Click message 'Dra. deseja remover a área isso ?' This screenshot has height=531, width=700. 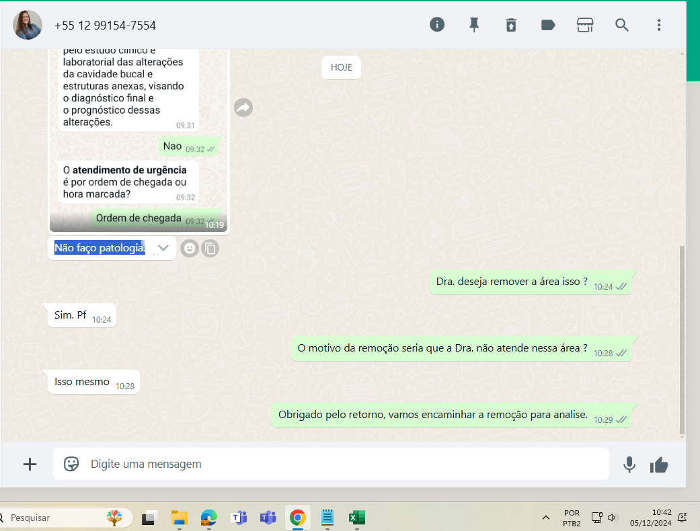click(531, 282)
